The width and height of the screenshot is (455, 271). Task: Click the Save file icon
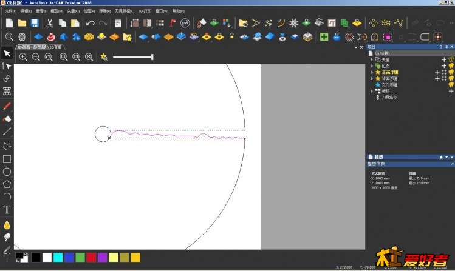(x=35, y=23)
